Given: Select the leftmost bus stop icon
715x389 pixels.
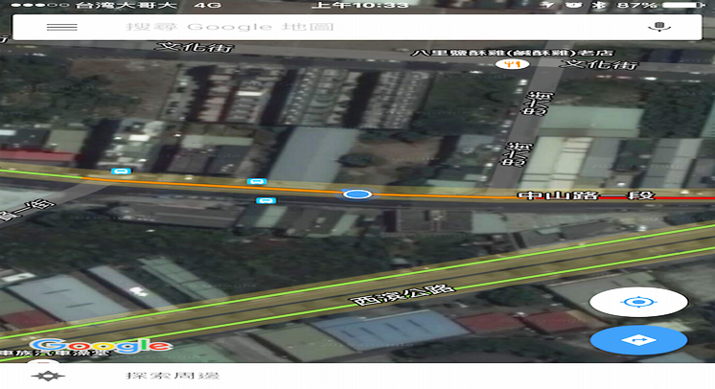Looking at the screenshot, I should point(120,172).
